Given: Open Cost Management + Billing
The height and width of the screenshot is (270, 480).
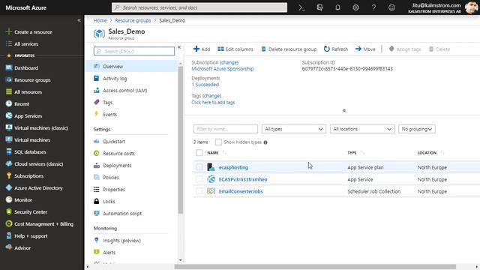Looking at the screenshot, I should point(43,223).
